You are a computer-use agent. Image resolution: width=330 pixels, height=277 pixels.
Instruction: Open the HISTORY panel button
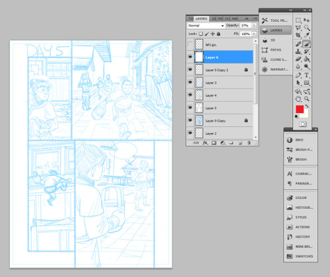coord(300,237)
